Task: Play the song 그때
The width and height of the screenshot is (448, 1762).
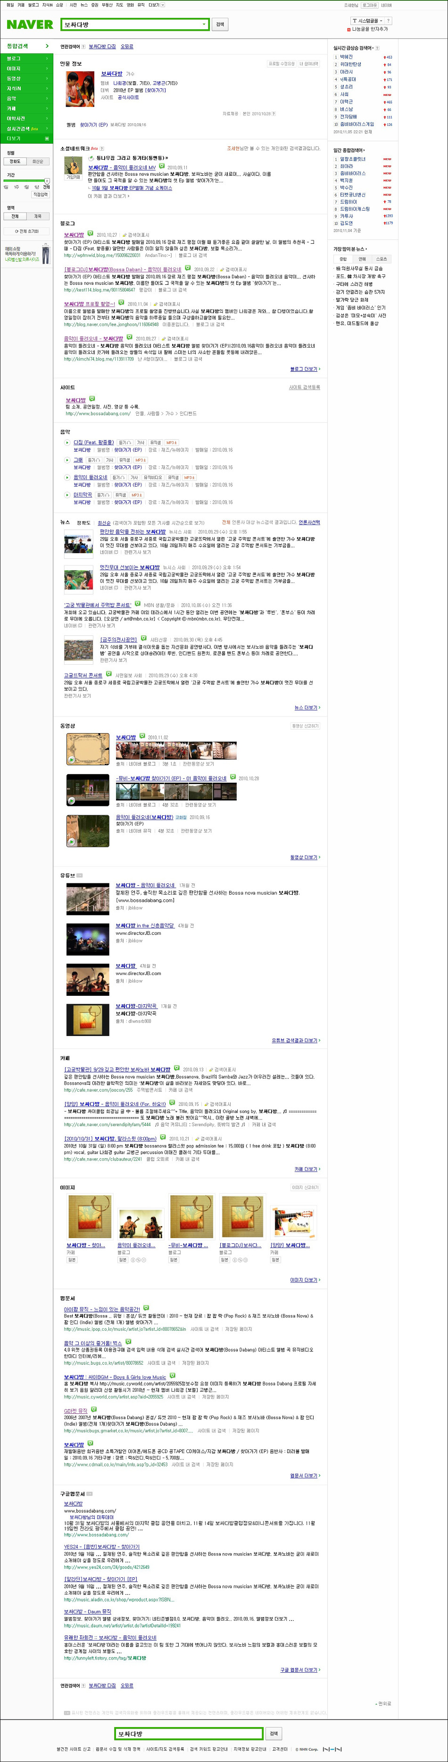Action: pyautogui.click(x=67, y=460)
